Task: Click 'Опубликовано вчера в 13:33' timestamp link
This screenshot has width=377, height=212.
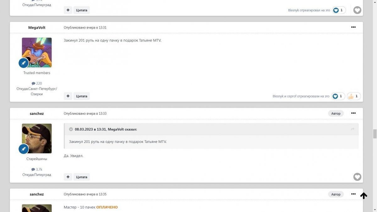Action: pyautogui.click(x=85, y=113)
